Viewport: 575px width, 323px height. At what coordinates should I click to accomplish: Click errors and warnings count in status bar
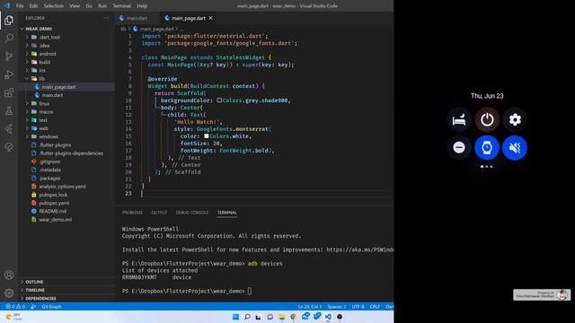click(15, 307)
